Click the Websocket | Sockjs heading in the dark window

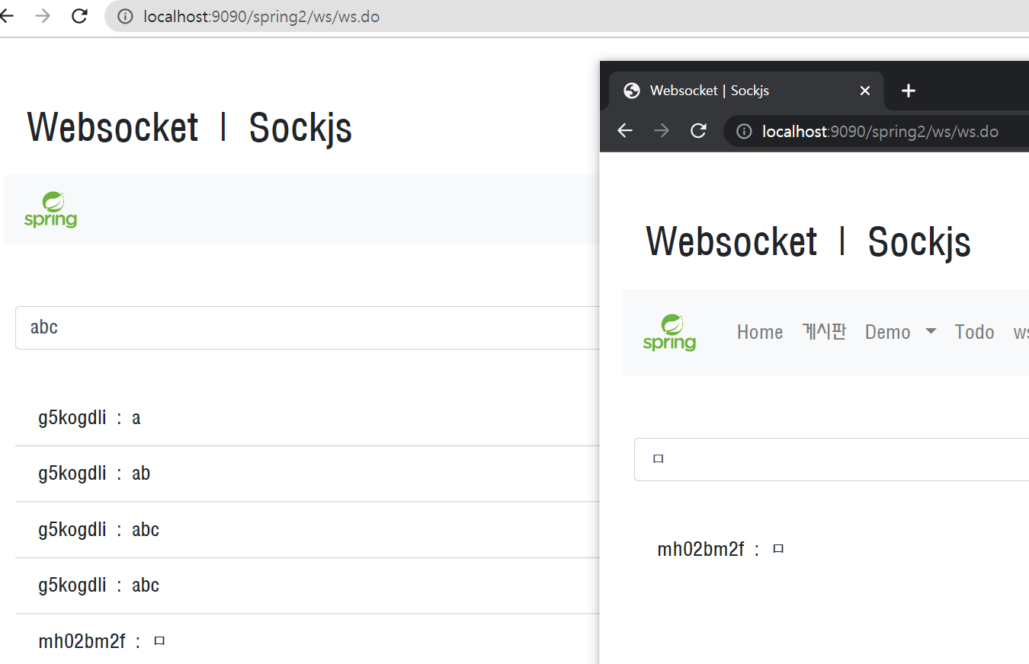(x=808, y=241)
